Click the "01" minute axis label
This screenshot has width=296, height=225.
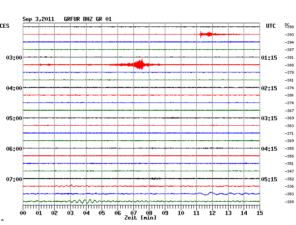(x=39, y=213)
